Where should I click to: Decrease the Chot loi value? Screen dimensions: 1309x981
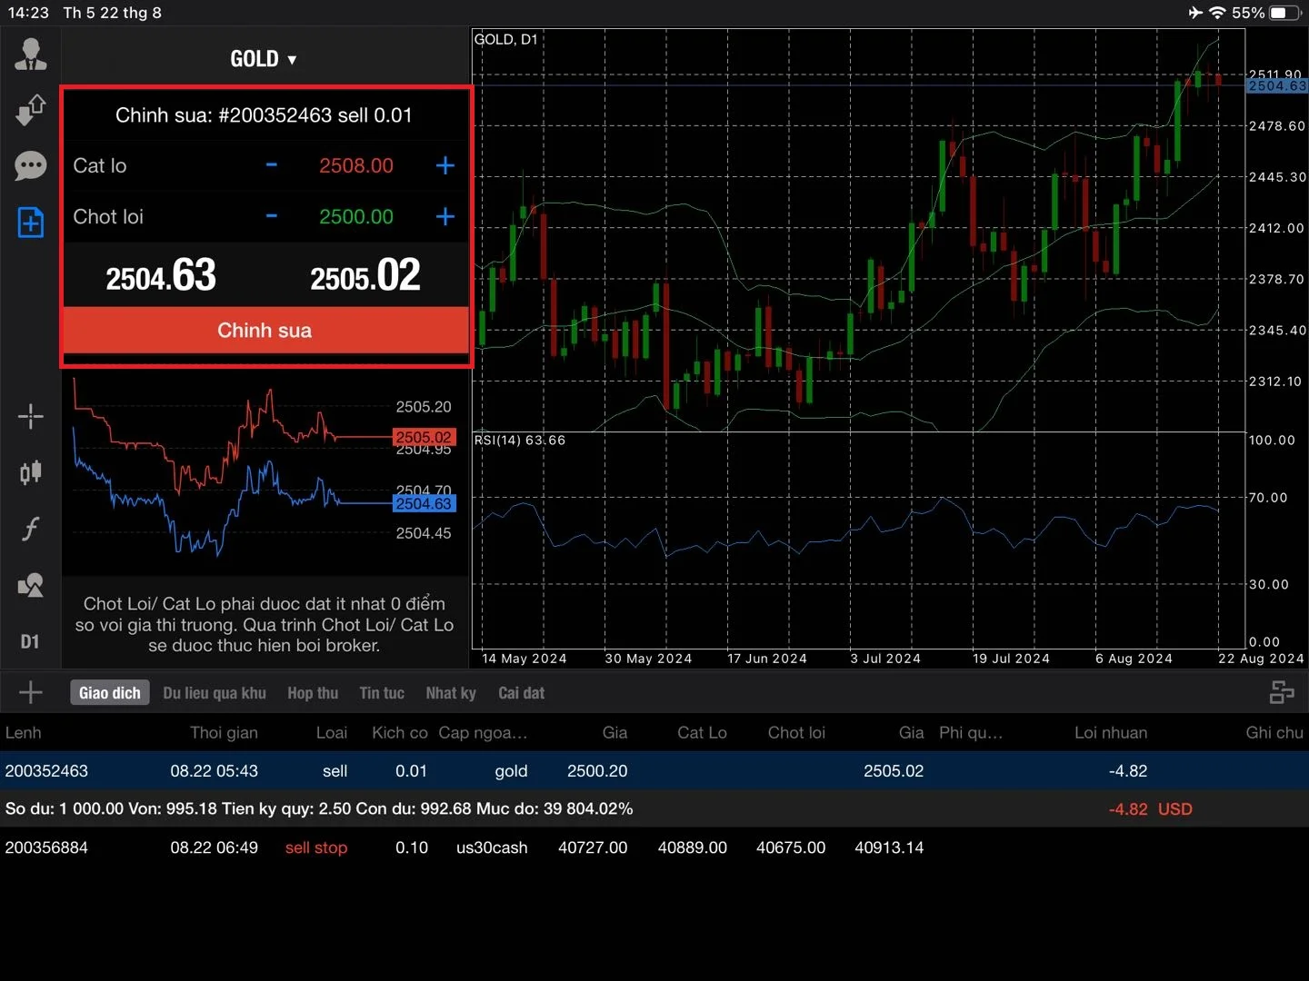coord(271,216)
